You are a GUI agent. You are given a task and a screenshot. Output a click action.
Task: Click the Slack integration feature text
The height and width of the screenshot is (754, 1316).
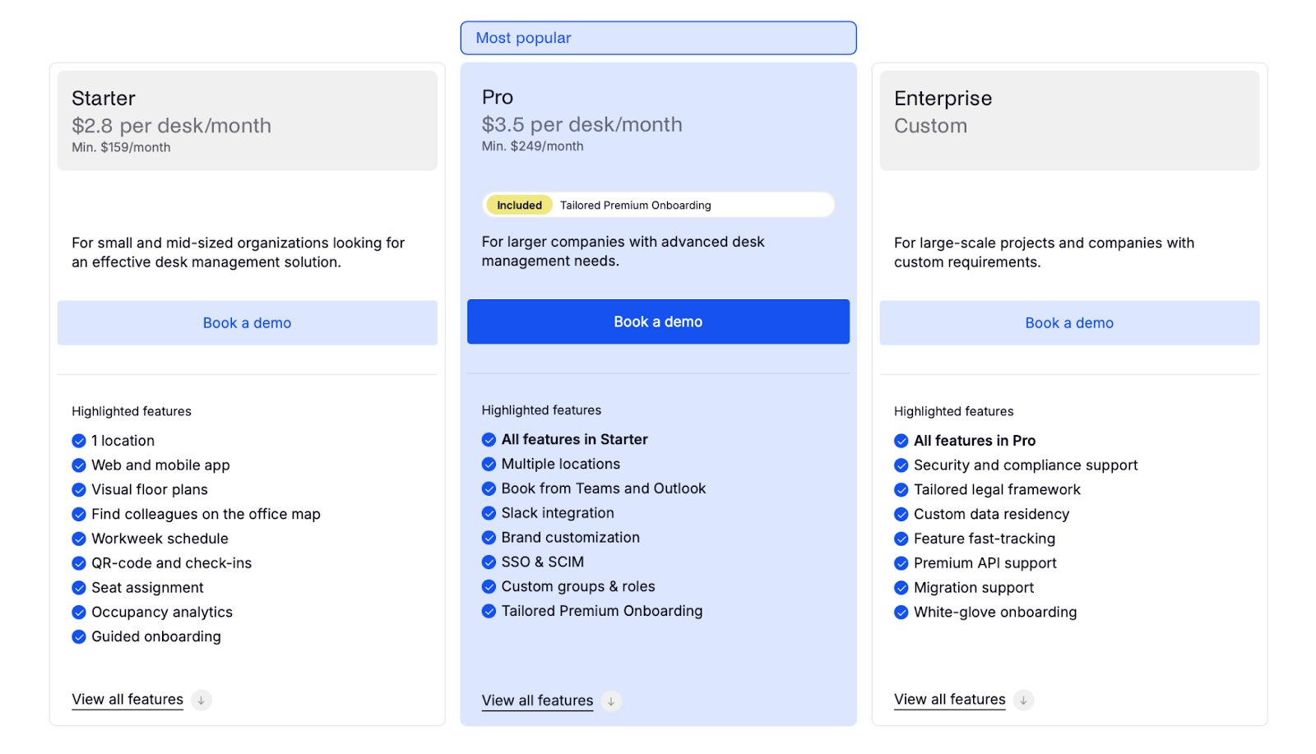coord(558,513)
